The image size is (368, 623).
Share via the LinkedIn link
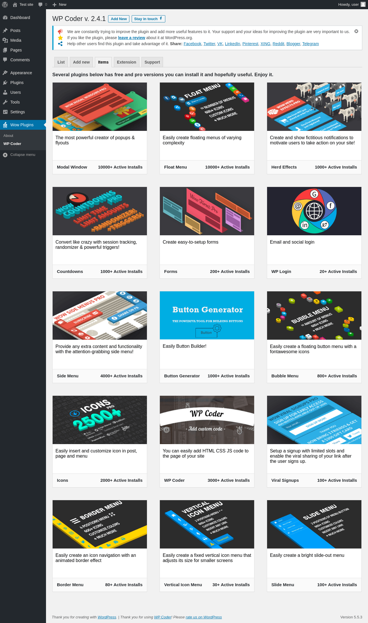point(232,44)
